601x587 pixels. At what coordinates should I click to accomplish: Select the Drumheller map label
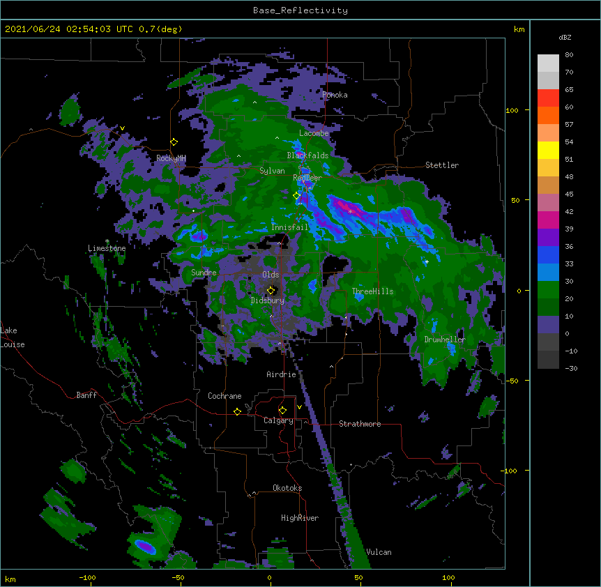coord(445,340)
